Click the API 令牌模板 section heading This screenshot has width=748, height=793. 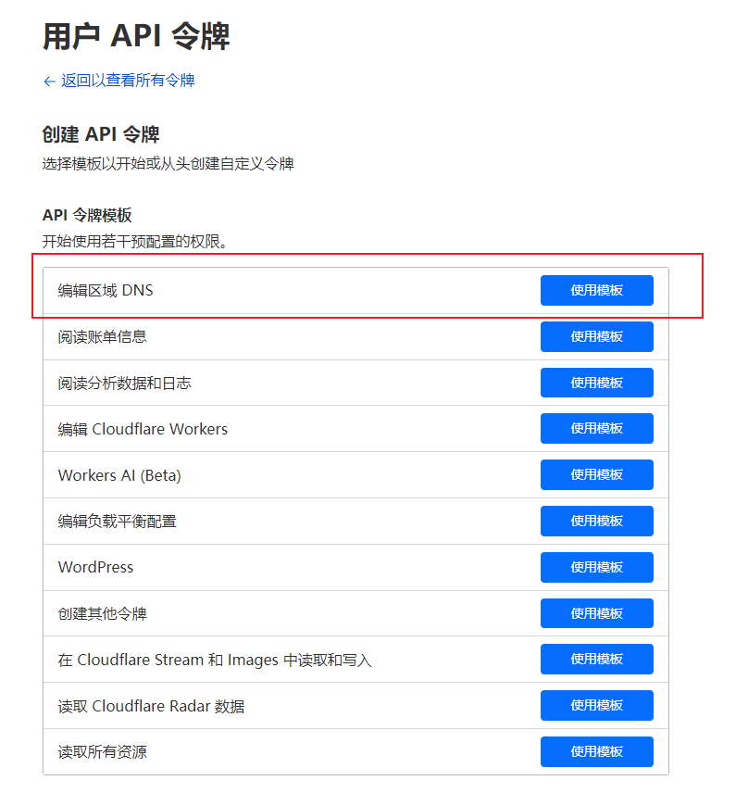[x=87, y=215]
